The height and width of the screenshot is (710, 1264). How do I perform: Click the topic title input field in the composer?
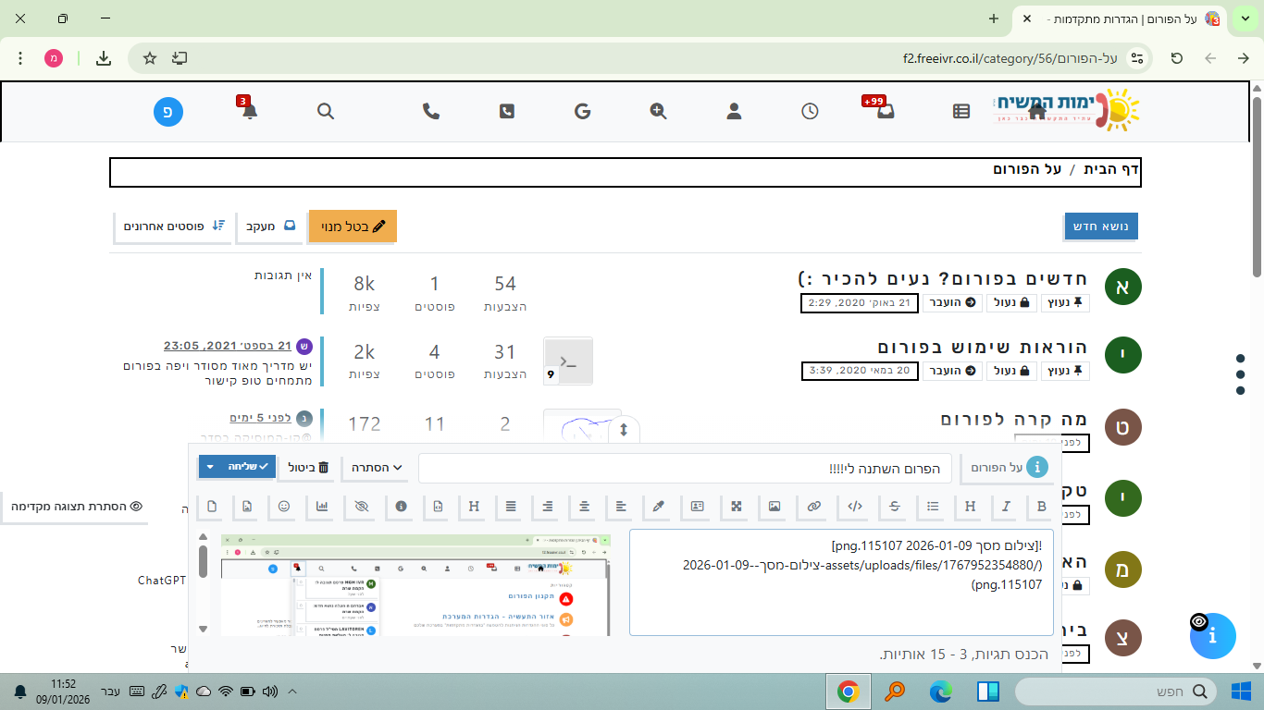tap(685, 469)
